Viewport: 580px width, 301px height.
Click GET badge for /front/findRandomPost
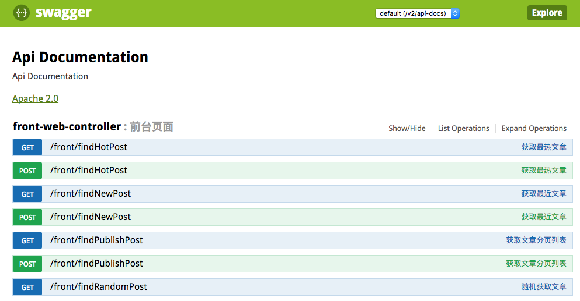27,287
